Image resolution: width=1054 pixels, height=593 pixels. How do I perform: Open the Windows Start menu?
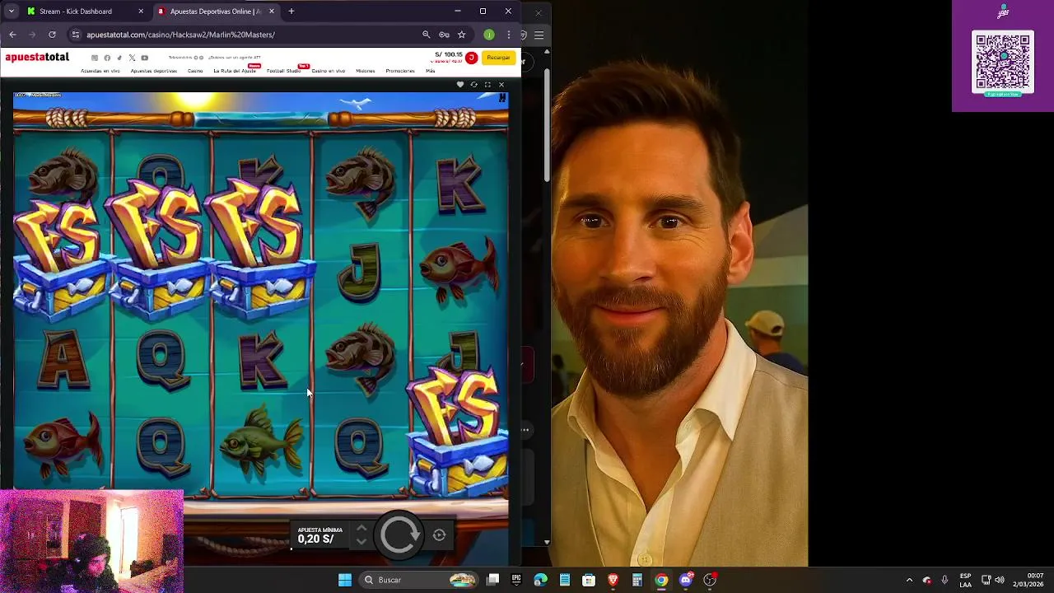point(345,580)
